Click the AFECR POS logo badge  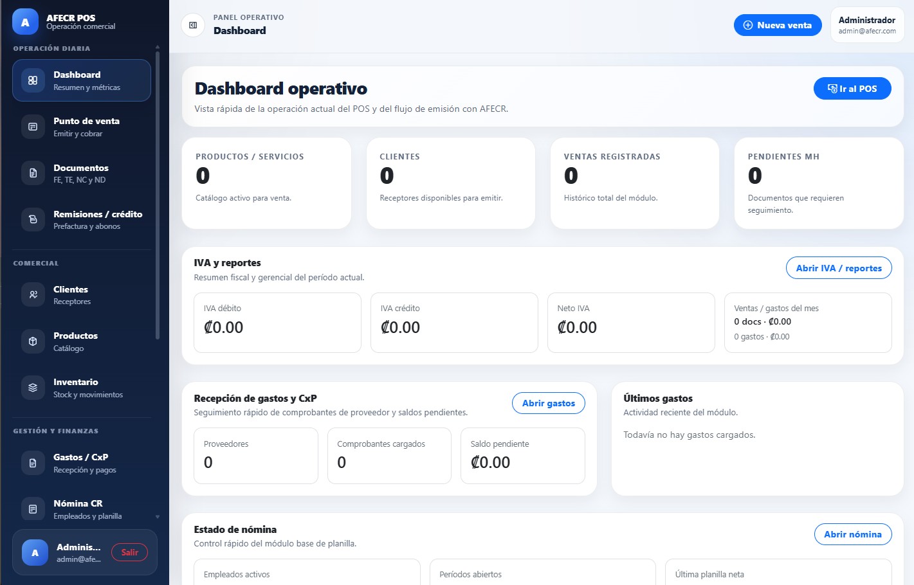[x=24, y=21]
